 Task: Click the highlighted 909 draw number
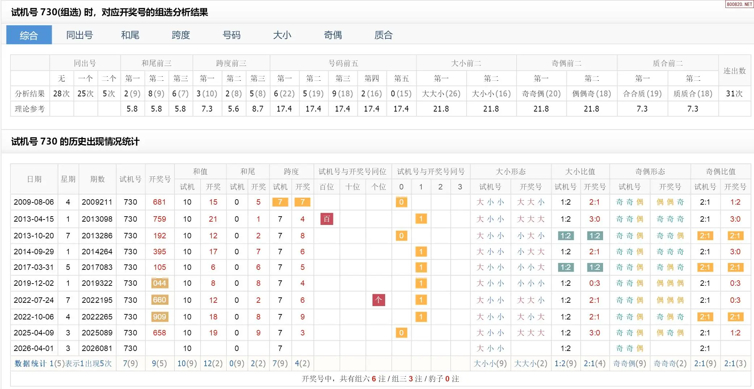(x=159, y=317)
